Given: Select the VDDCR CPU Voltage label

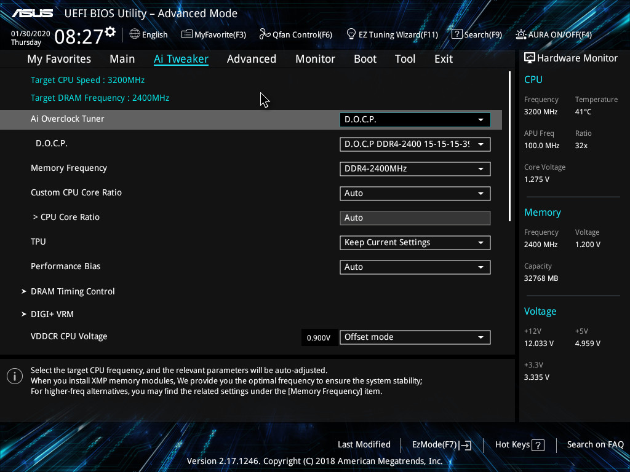Looking at the screenshot, I should [69, 336].
